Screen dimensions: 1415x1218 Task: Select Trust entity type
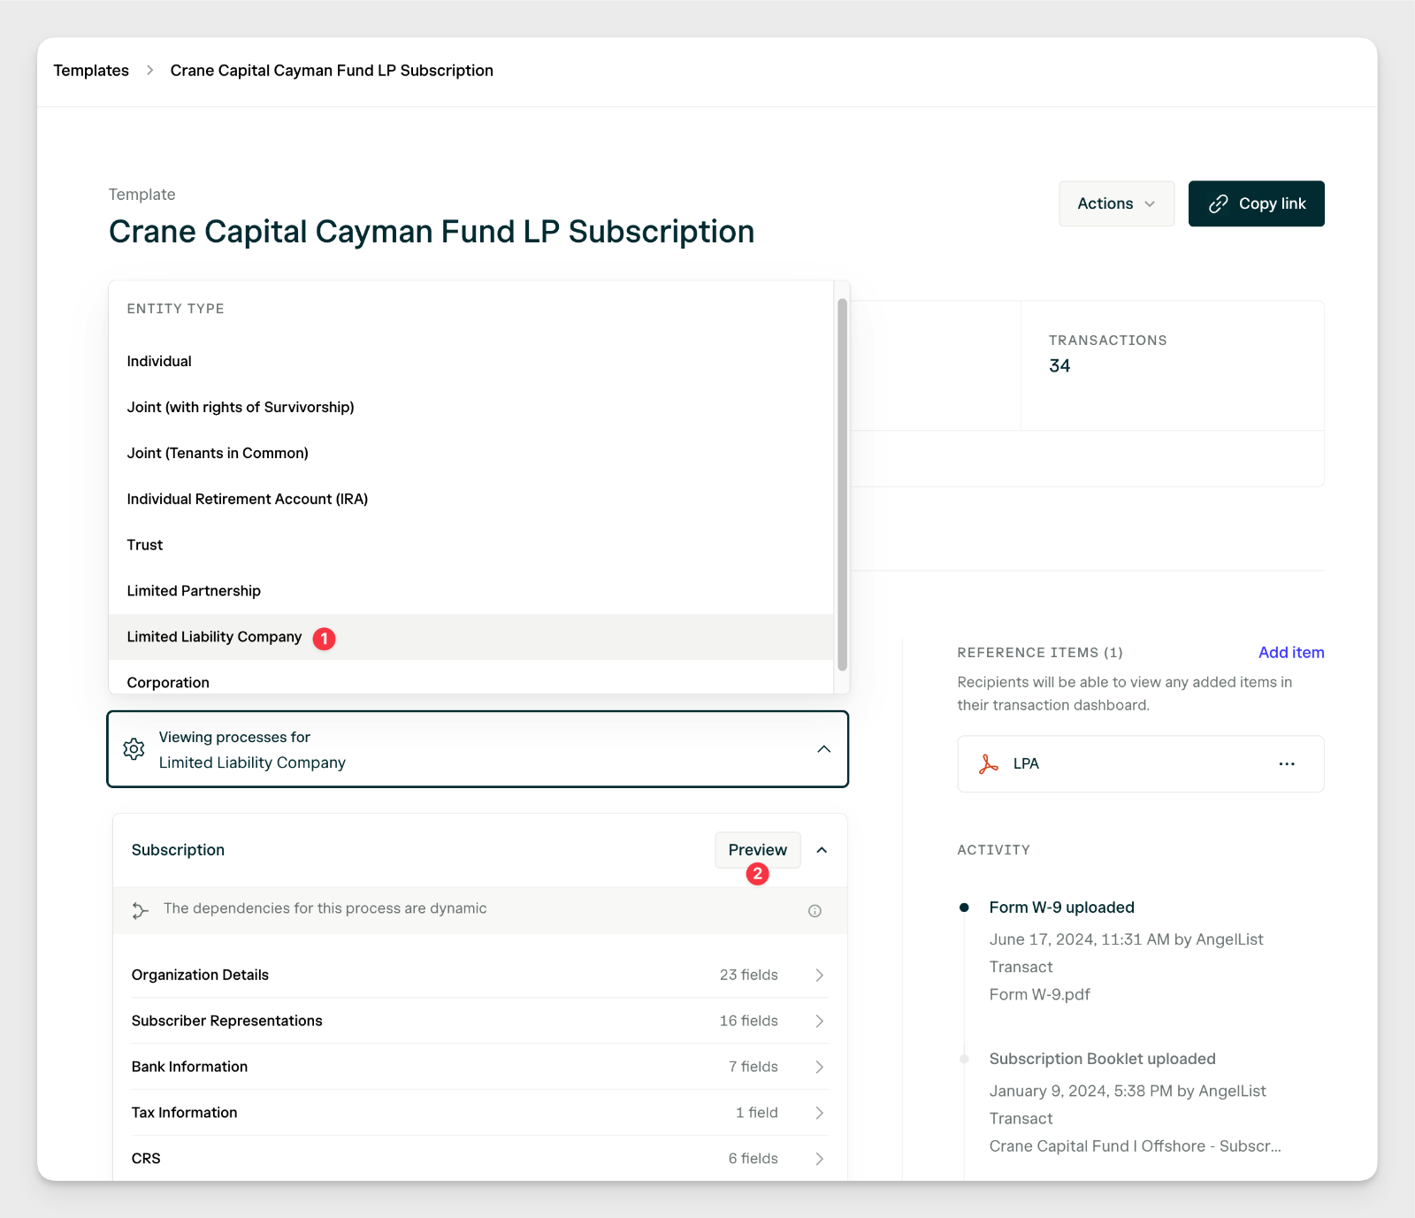click(470, 545)
